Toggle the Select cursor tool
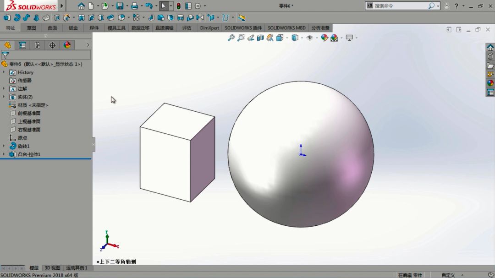This screenshot has width=495, height=278. pos(164,6)
